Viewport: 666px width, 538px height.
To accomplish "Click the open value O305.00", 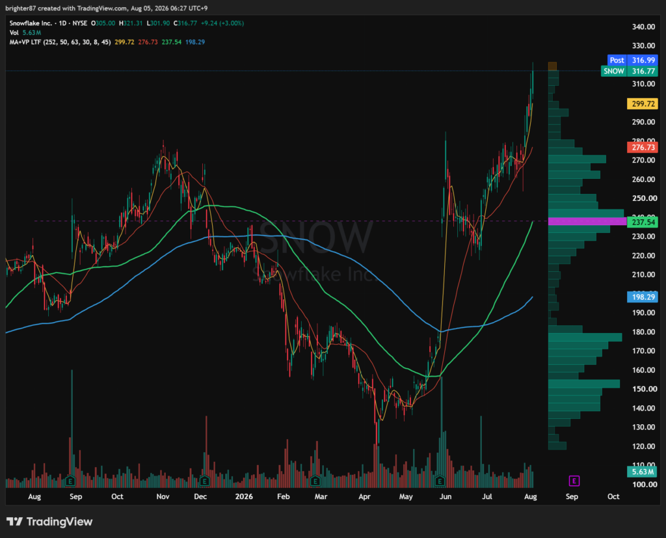I will coord(103,23).
